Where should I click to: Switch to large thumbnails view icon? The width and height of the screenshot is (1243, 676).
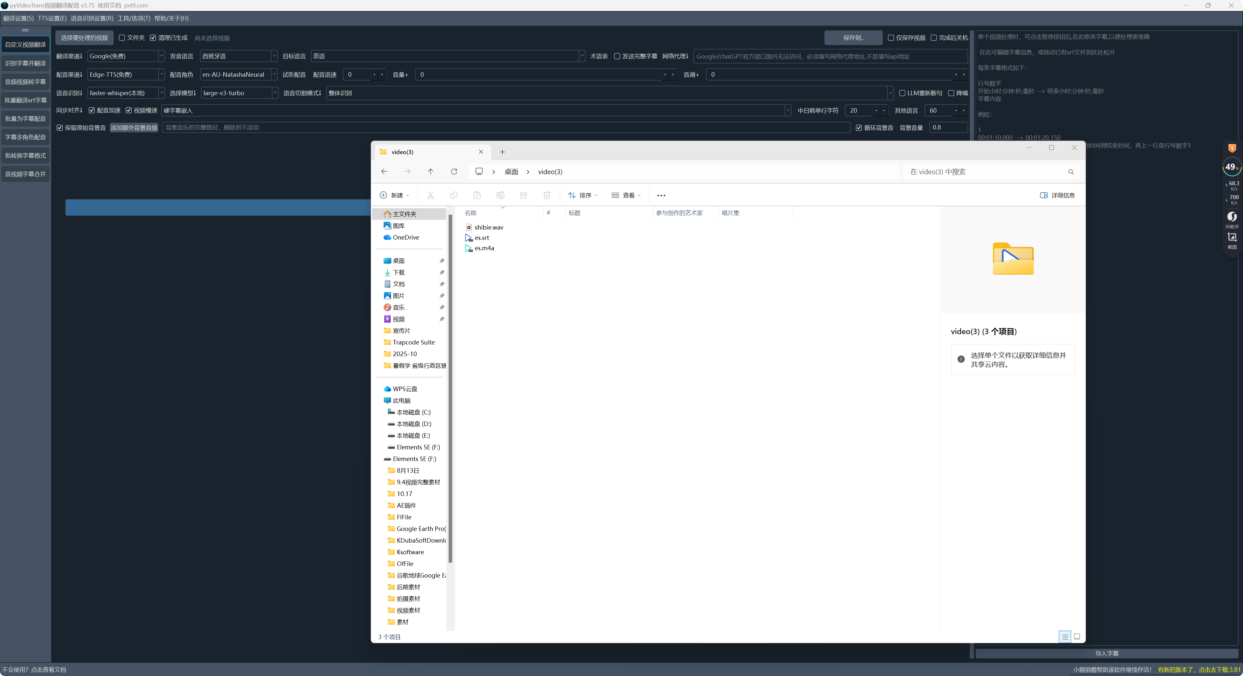pyautogui.click(x=1077, y=637)
